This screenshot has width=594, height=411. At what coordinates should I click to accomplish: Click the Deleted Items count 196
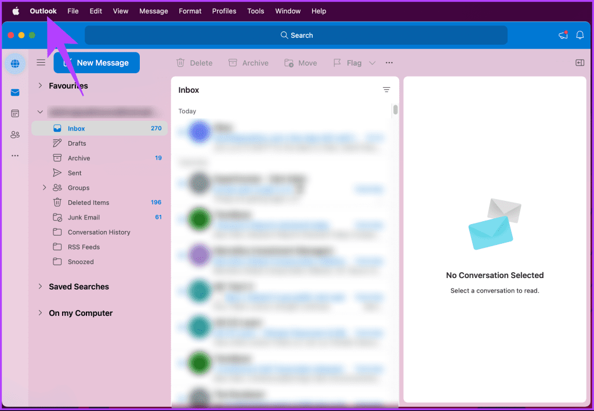[x=156, y=202]
